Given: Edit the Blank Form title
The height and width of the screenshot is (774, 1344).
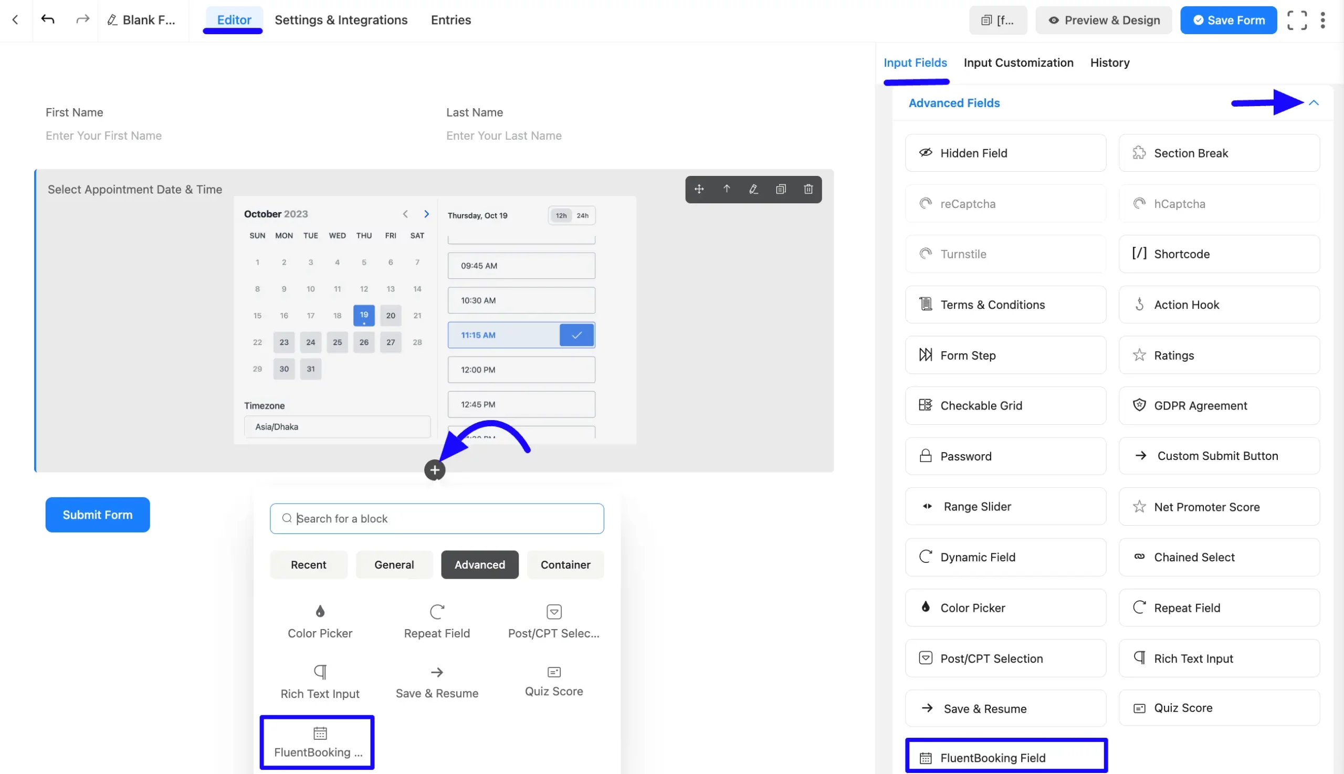Looking at the screenshot, I should pos(141,19).
